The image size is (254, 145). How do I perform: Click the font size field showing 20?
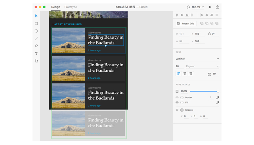pos(178,66)
